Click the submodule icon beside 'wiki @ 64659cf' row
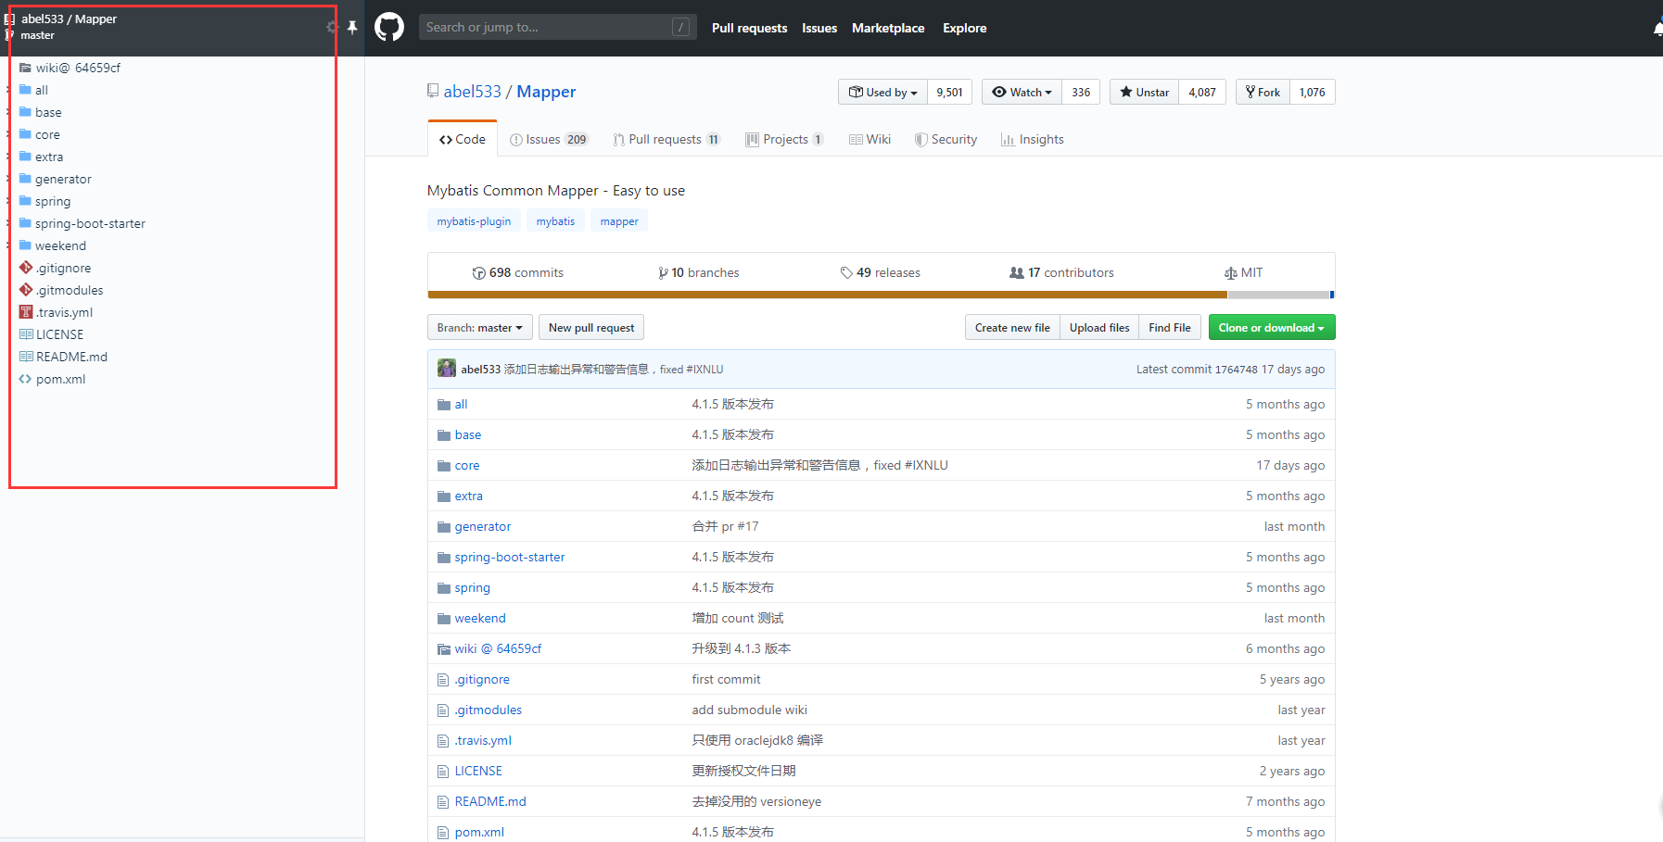The height and width of the screenshot is (842, 1663). pyautogui.click(x=443, y=649)
